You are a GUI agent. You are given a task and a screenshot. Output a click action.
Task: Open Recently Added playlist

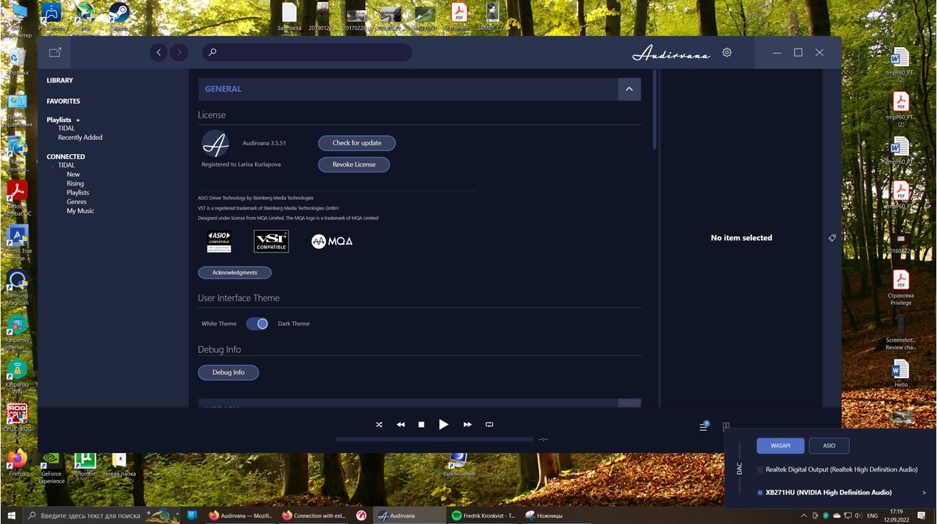point(80,138)
